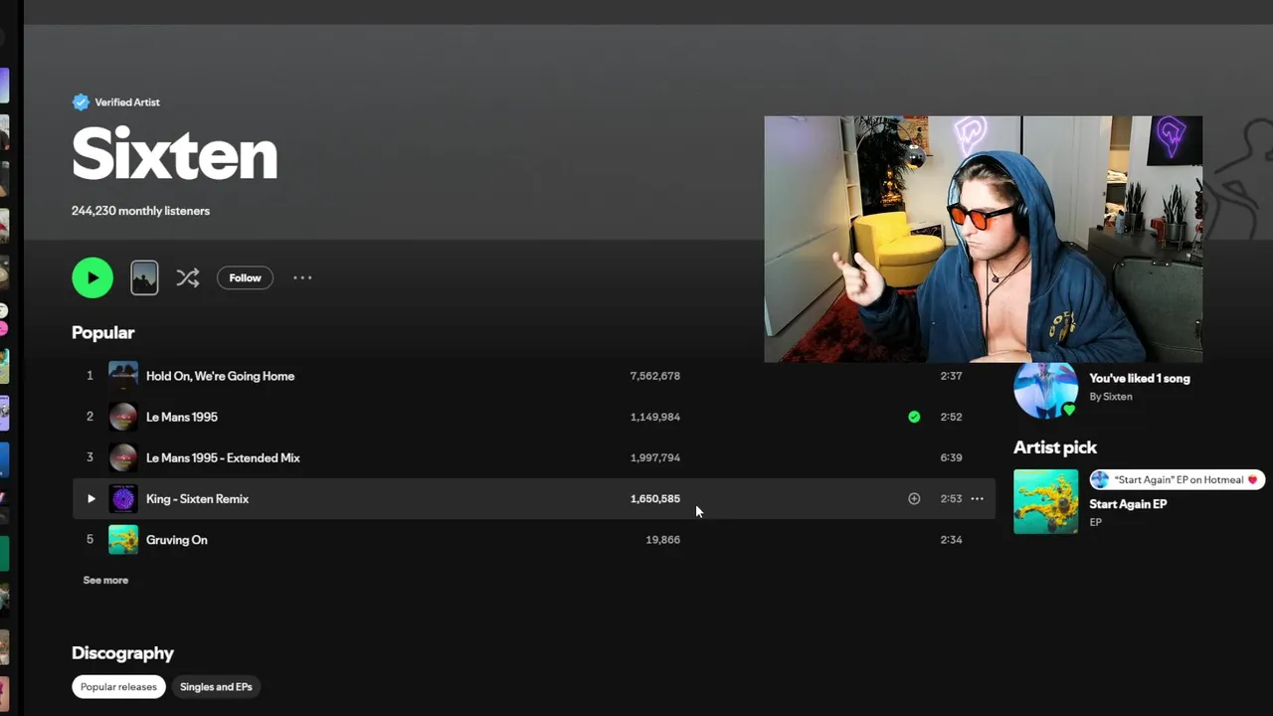Expand popular list with See more
The height and width of the screenshot is (716, 1273).
(x=105, y=580)
